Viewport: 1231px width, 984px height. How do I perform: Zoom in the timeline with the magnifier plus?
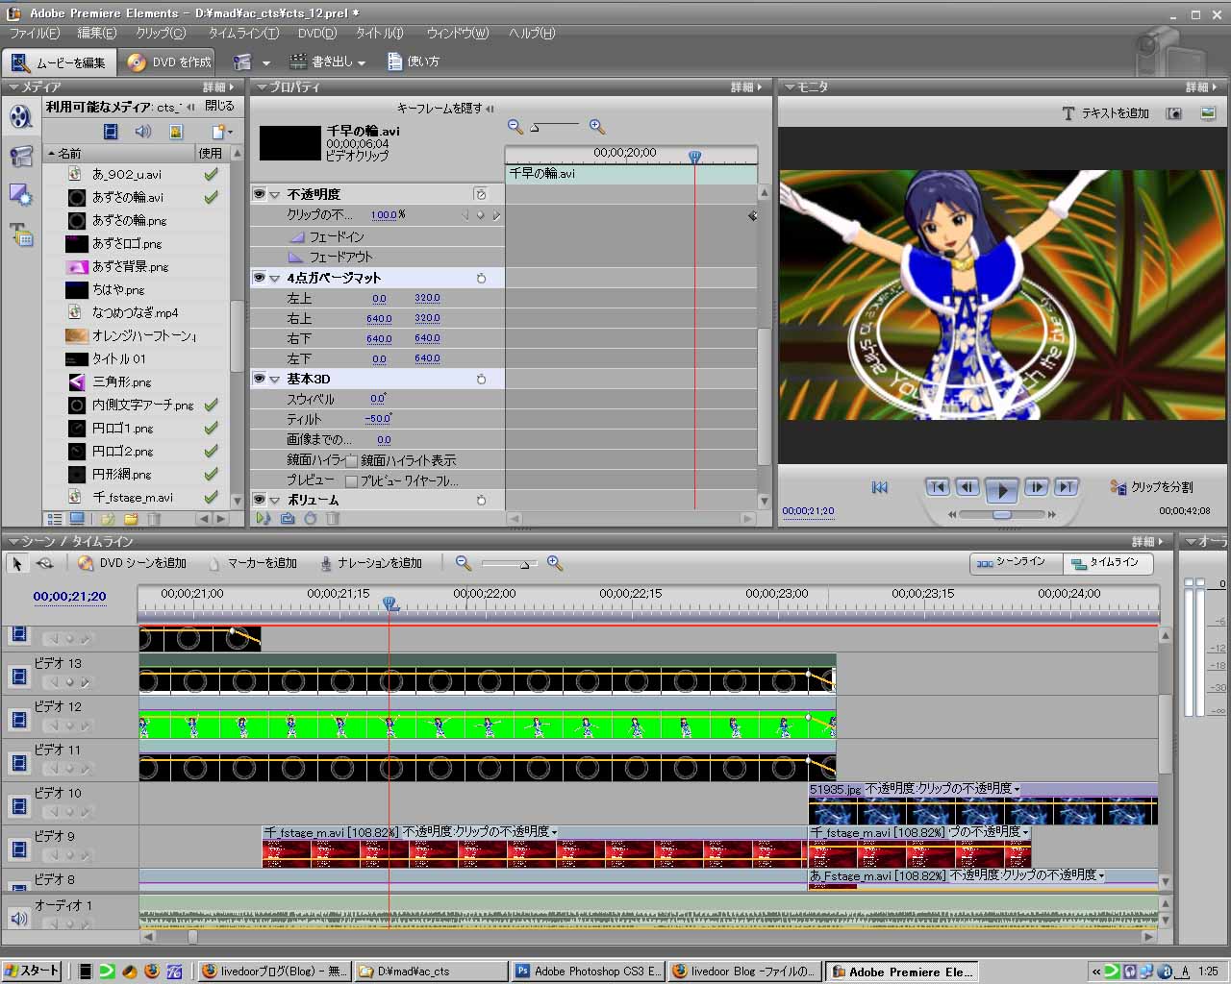click(x=555, y=563)
